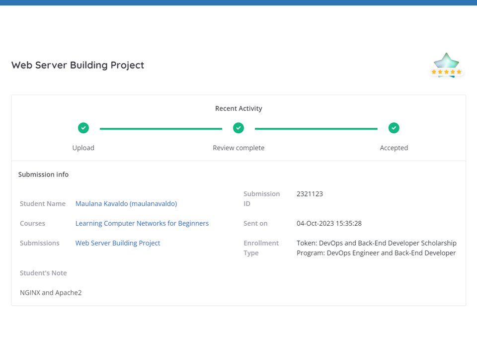Select the Accepted step label
Image resolution: width=477 pixels, height=358 pixels.
[x=394, y=148]
